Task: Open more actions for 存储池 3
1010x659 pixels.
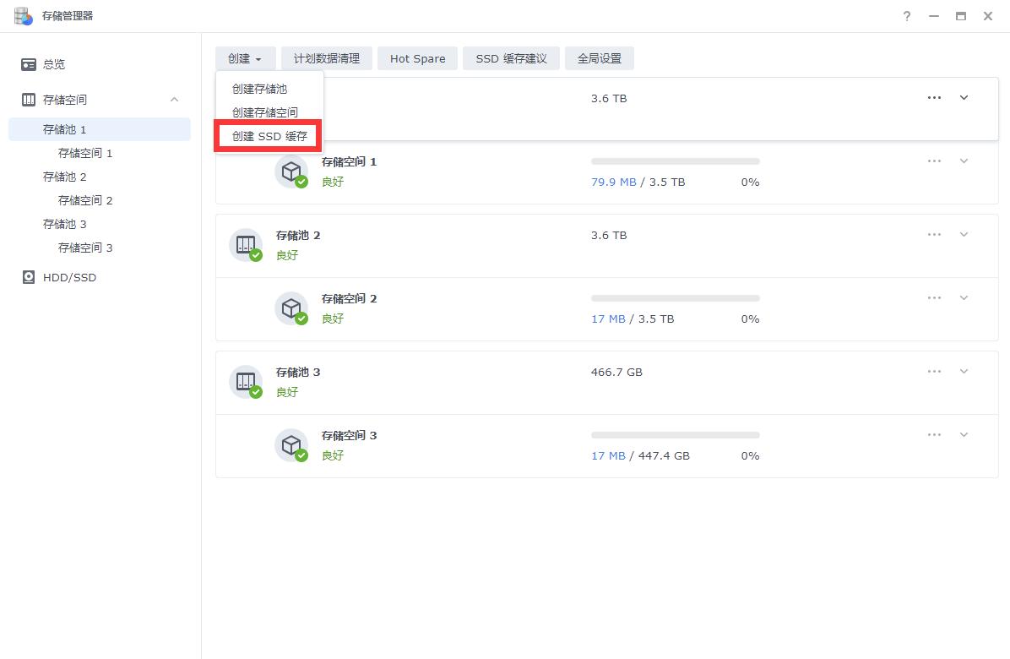Action: click(934, 371)
